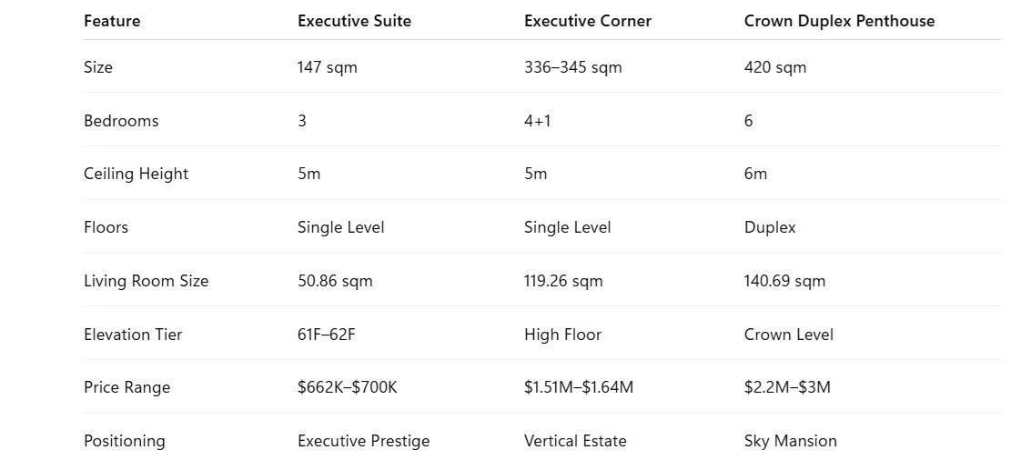
Task: Click the Vertical Estate positioning text
Action: pyautogui.click(x=575, y=441)
